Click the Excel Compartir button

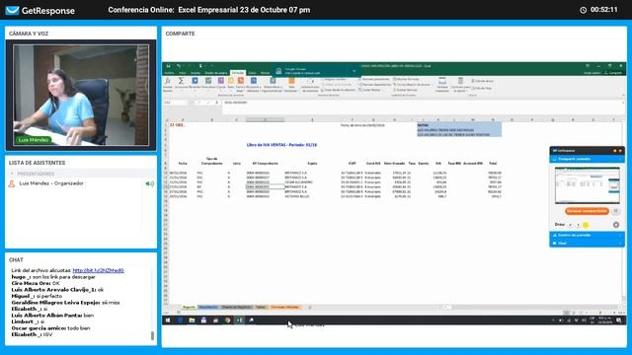(x=613, y=73)
